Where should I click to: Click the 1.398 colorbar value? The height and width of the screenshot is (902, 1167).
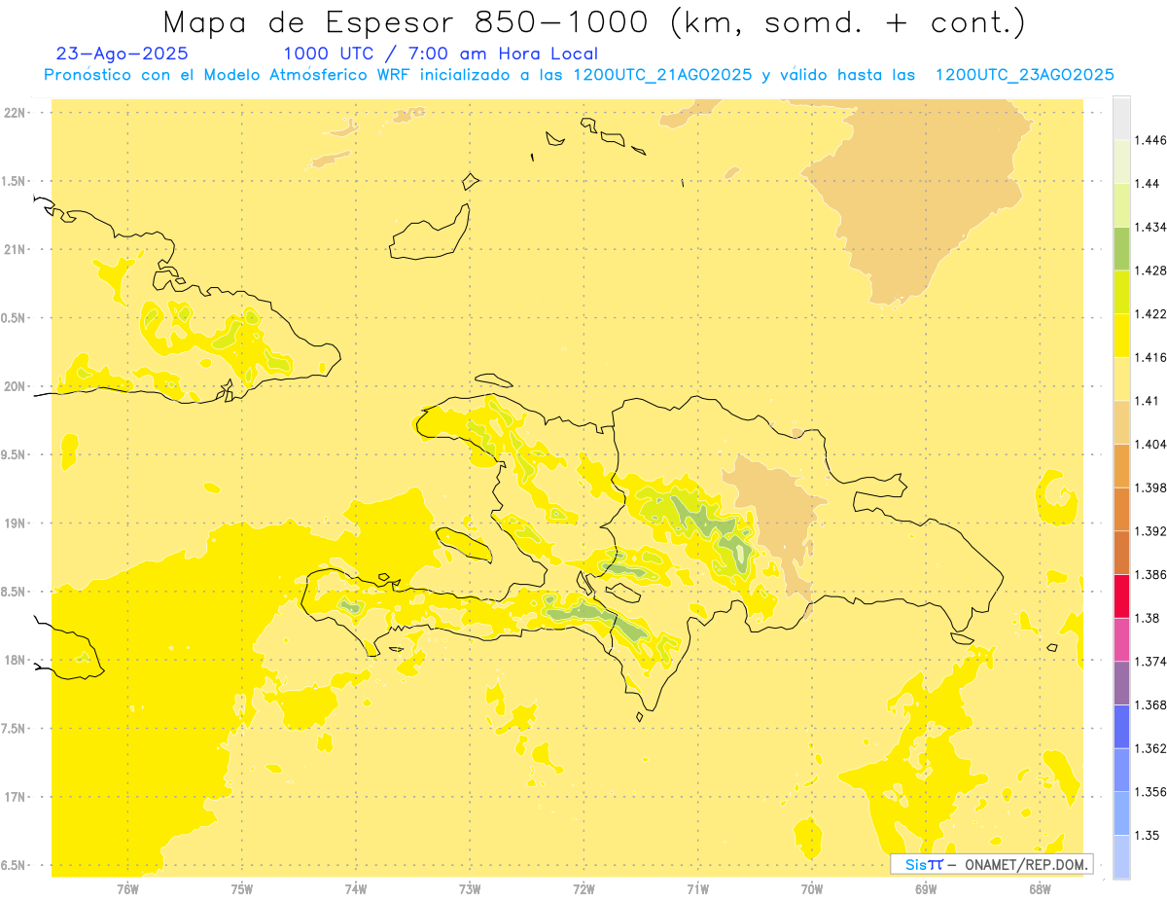(1149, 487)
